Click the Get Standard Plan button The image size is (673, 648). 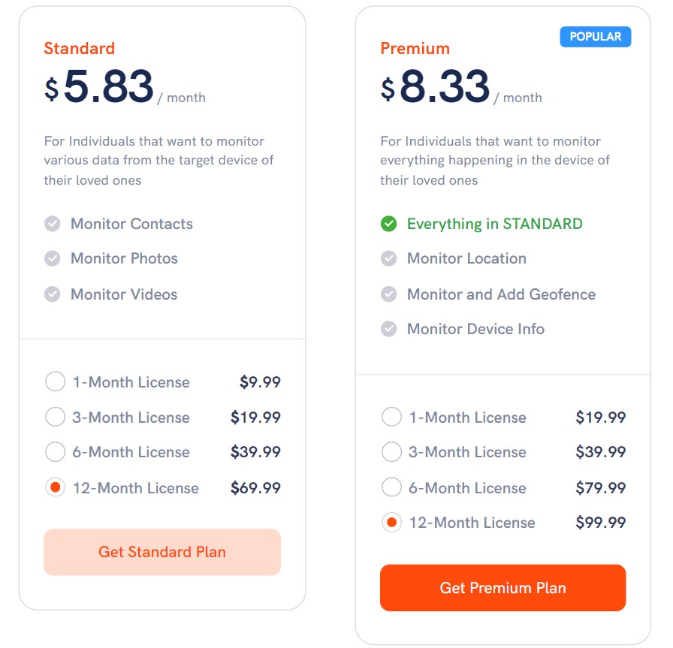pos(162,552)
